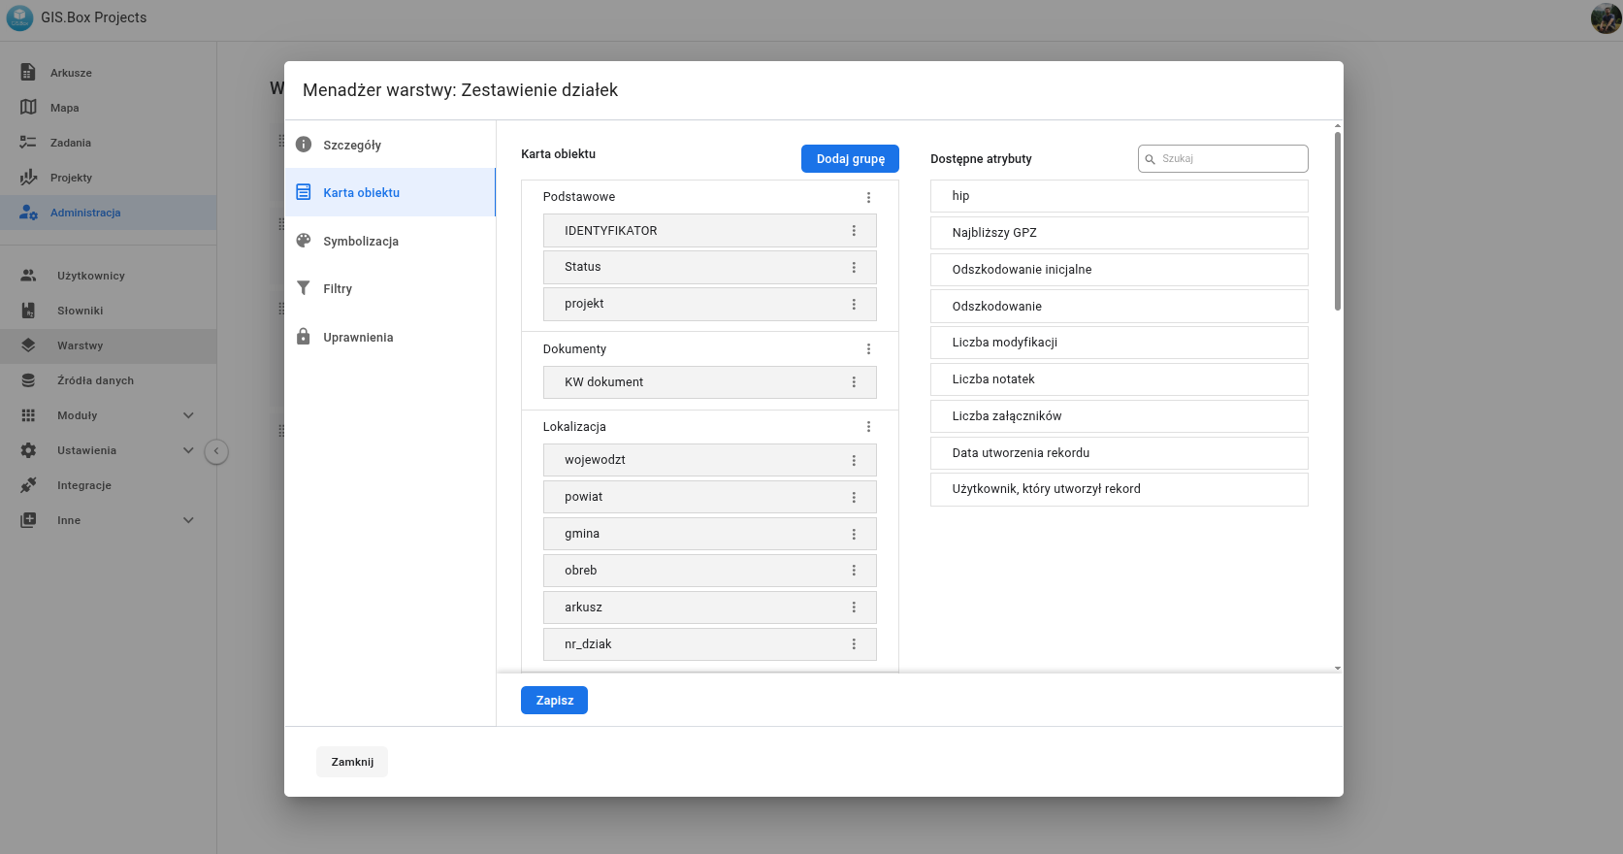1623x854 pixels.
Task: Switch to the Symbolizacja tab
Action: [360, 242]
